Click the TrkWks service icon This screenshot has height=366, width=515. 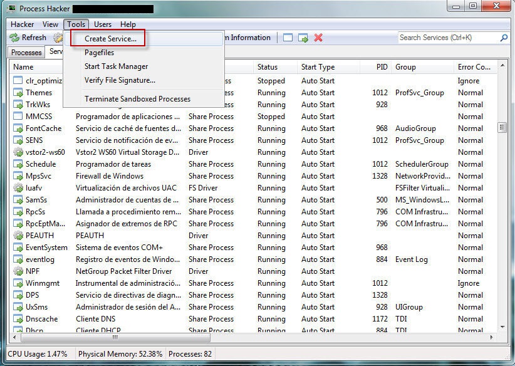point(18,105)
